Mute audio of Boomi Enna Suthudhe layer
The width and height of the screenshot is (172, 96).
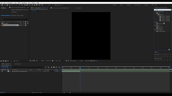2,71
